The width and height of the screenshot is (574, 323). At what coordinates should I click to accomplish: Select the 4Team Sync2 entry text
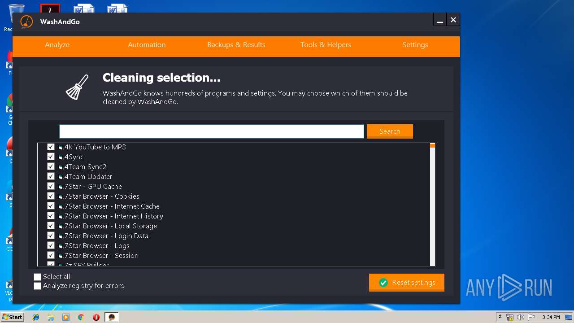pyautogui.click(x=85, y=166)
